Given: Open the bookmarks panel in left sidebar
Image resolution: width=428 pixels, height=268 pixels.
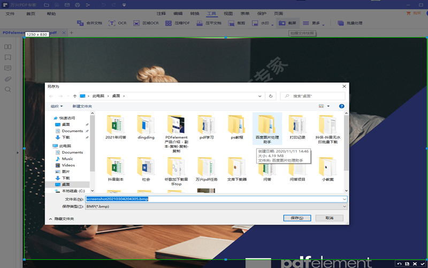Looking at the screenshot, I should pos(8,57).
